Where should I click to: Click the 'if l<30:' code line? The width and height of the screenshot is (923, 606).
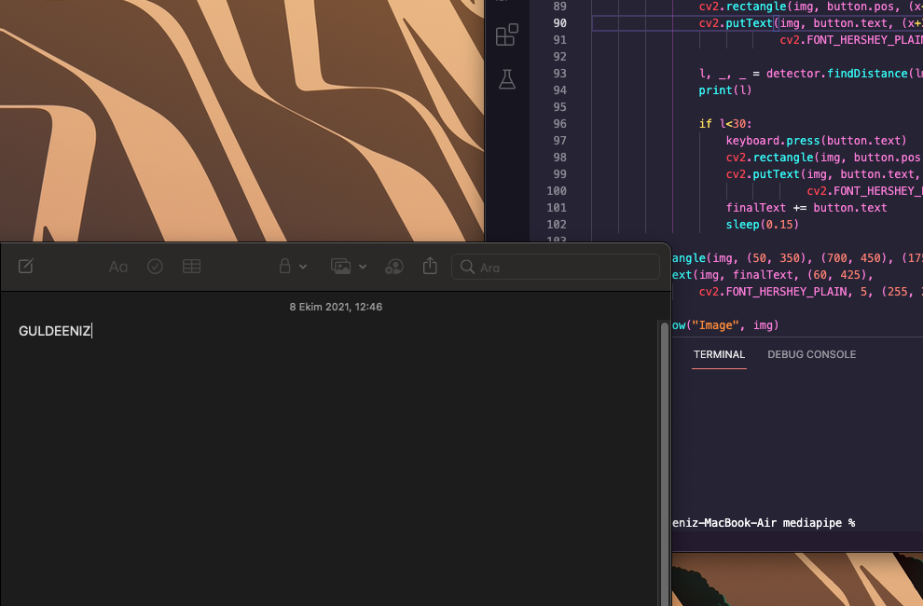725,124
